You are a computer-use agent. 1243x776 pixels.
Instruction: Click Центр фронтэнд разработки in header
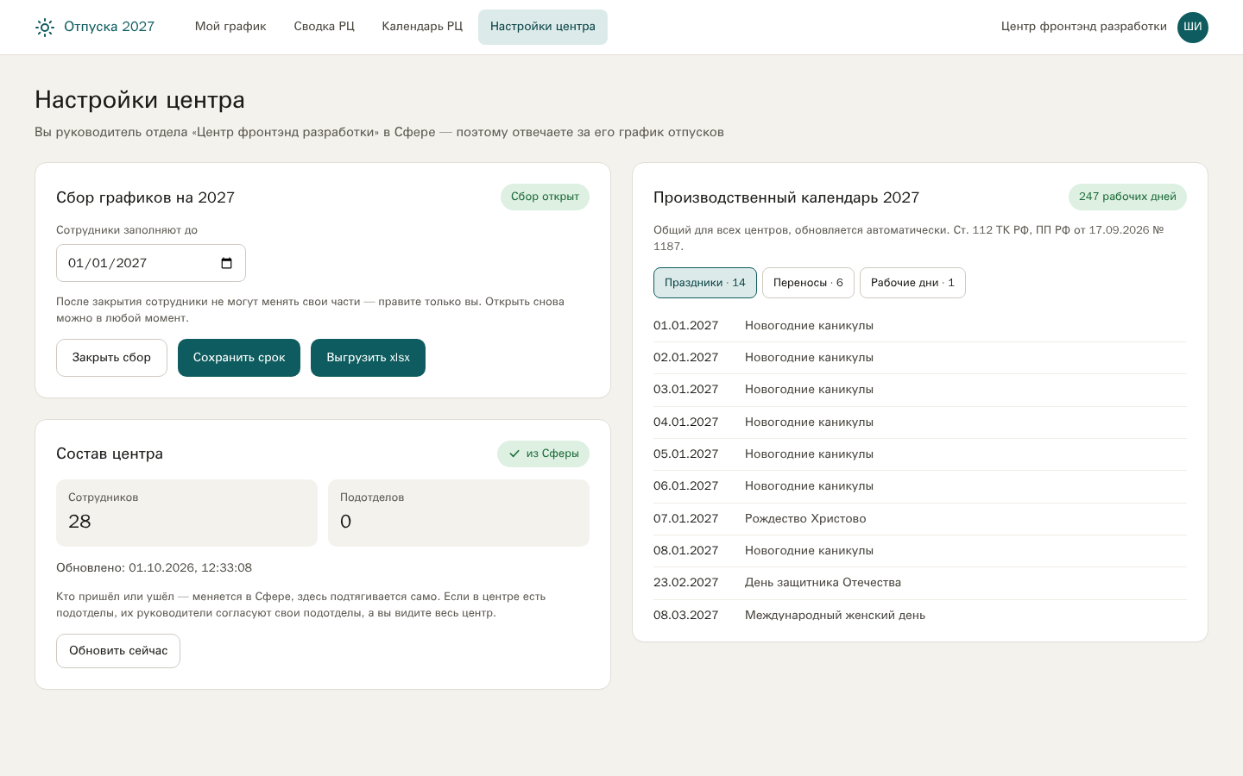tap(1084, 27)
